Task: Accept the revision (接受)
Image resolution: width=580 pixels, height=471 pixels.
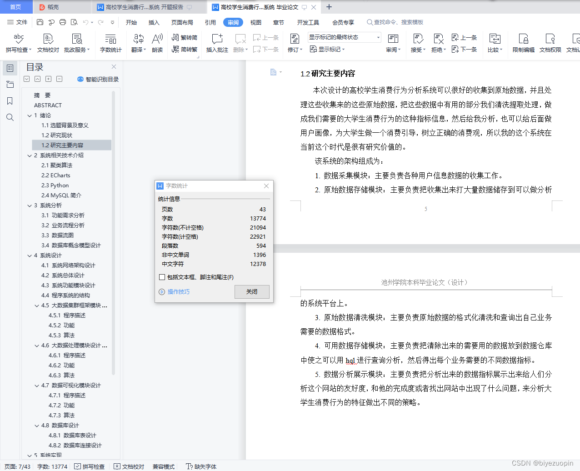Action: pyautogui.click(x=418, y=43)
